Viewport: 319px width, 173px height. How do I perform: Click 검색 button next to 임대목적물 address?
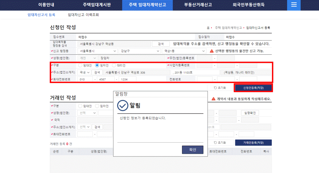tap(161, 44)
